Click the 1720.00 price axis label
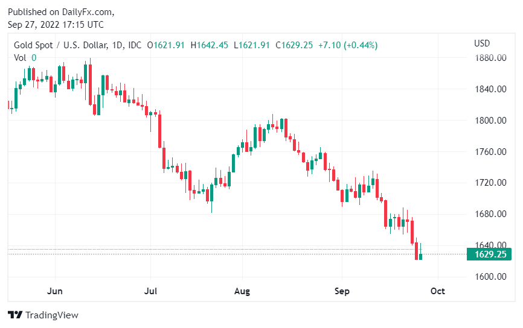 489,183
